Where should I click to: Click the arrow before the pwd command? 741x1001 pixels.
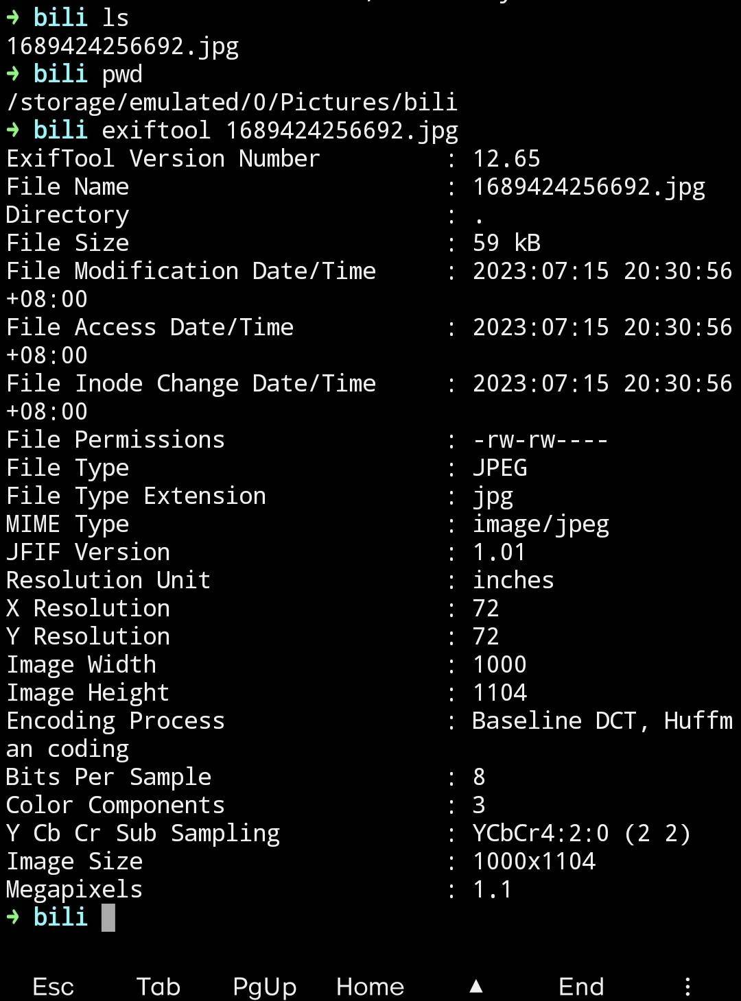[13, 74]
